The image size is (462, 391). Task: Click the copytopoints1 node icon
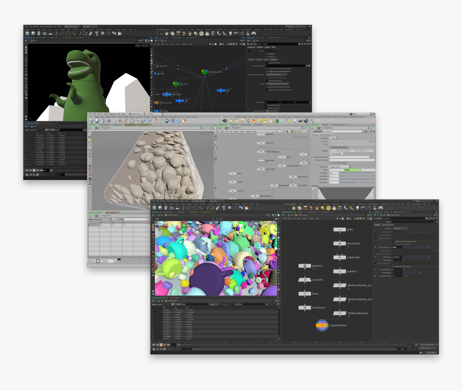pos(321,325)
